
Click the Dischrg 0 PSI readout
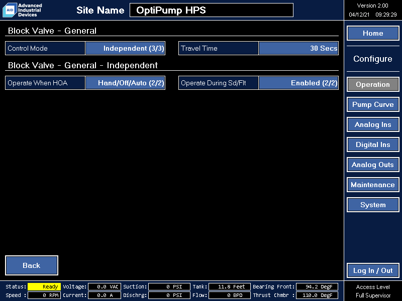(x=169, y=295)
